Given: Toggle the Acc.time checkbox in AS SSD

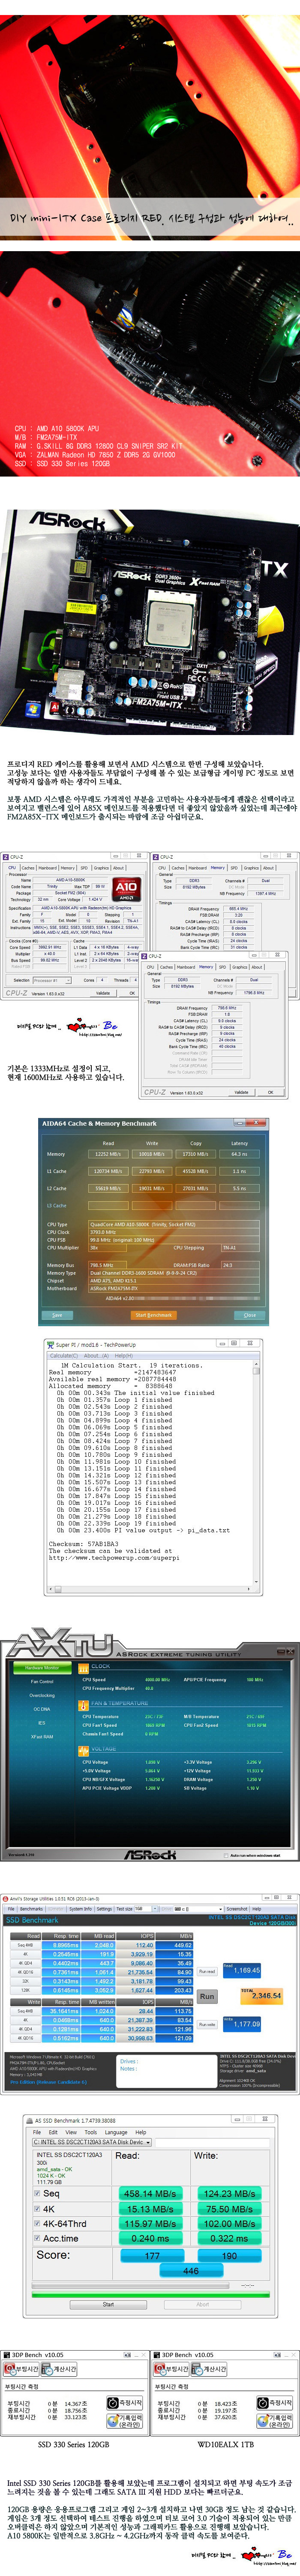Looking at the screenshot, I should tap(36, 2238).
